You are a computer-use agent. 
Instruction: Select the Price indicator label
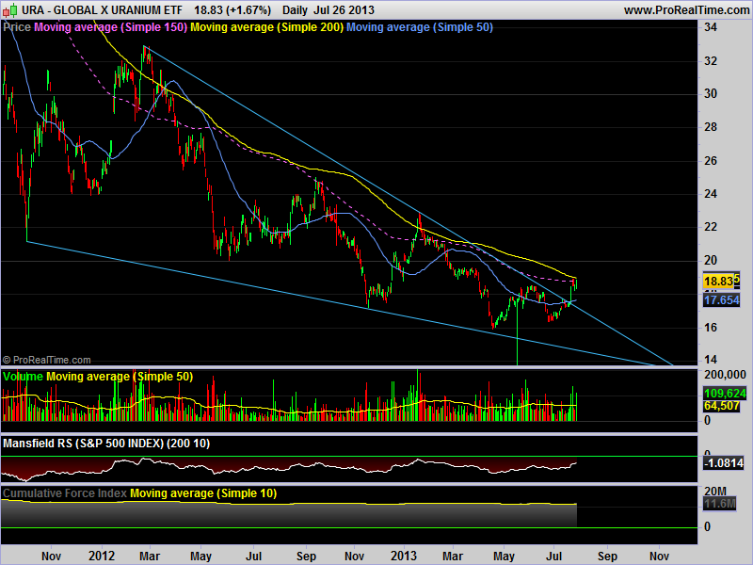17,27
